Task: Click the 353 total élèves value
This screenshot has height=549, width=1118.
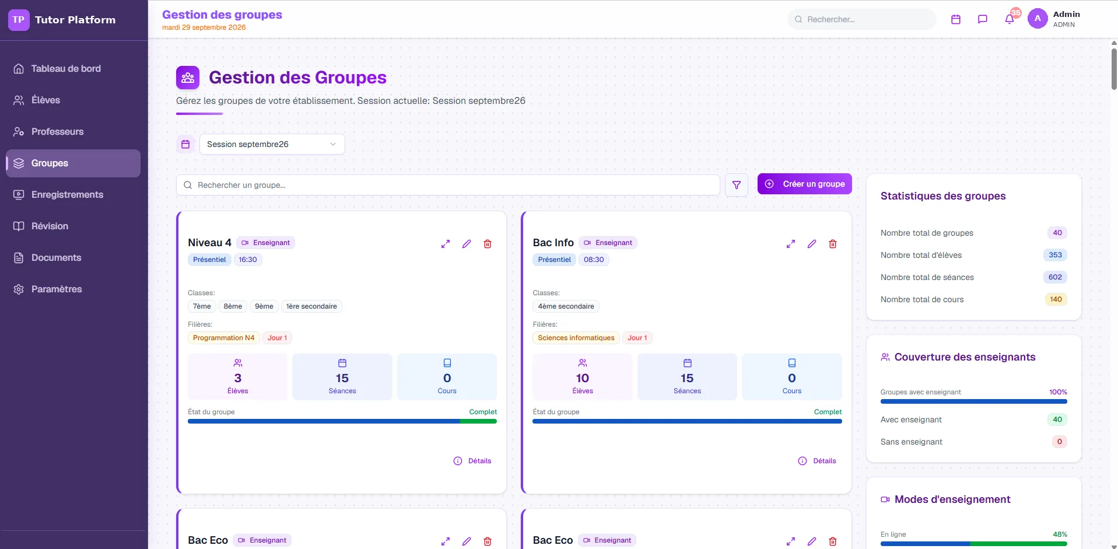Action: [x=1055, y=255]
